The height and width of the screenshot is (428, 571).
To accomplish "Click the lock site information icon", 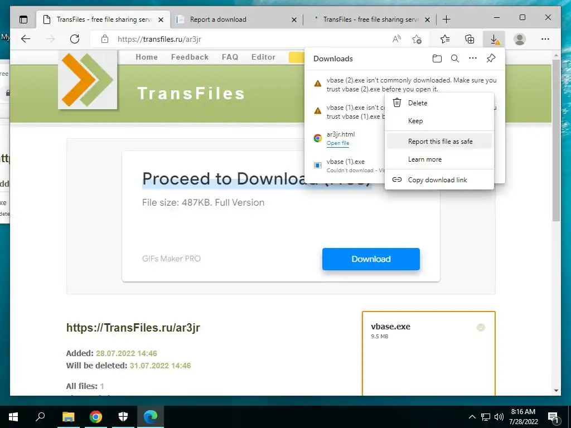I will 105,39.
